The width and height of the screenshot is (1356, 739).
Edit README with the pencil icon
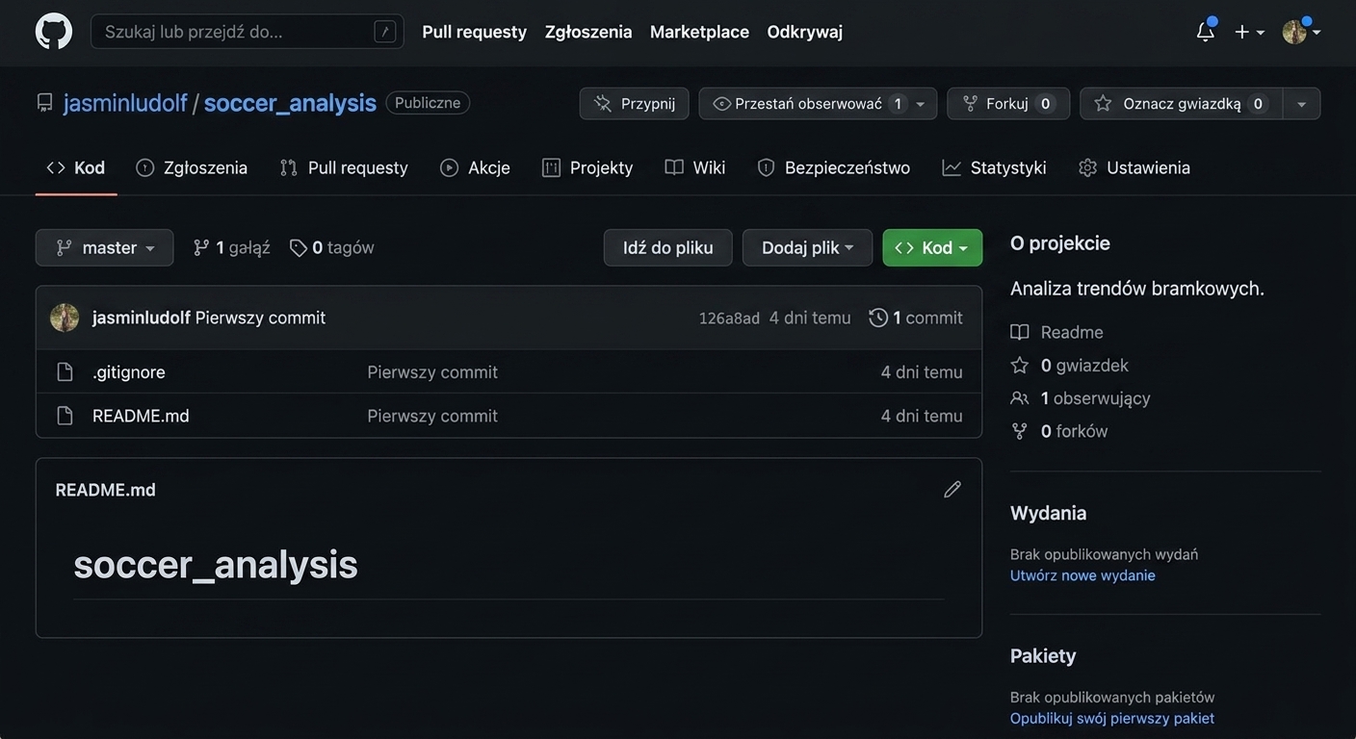[952, 490]
